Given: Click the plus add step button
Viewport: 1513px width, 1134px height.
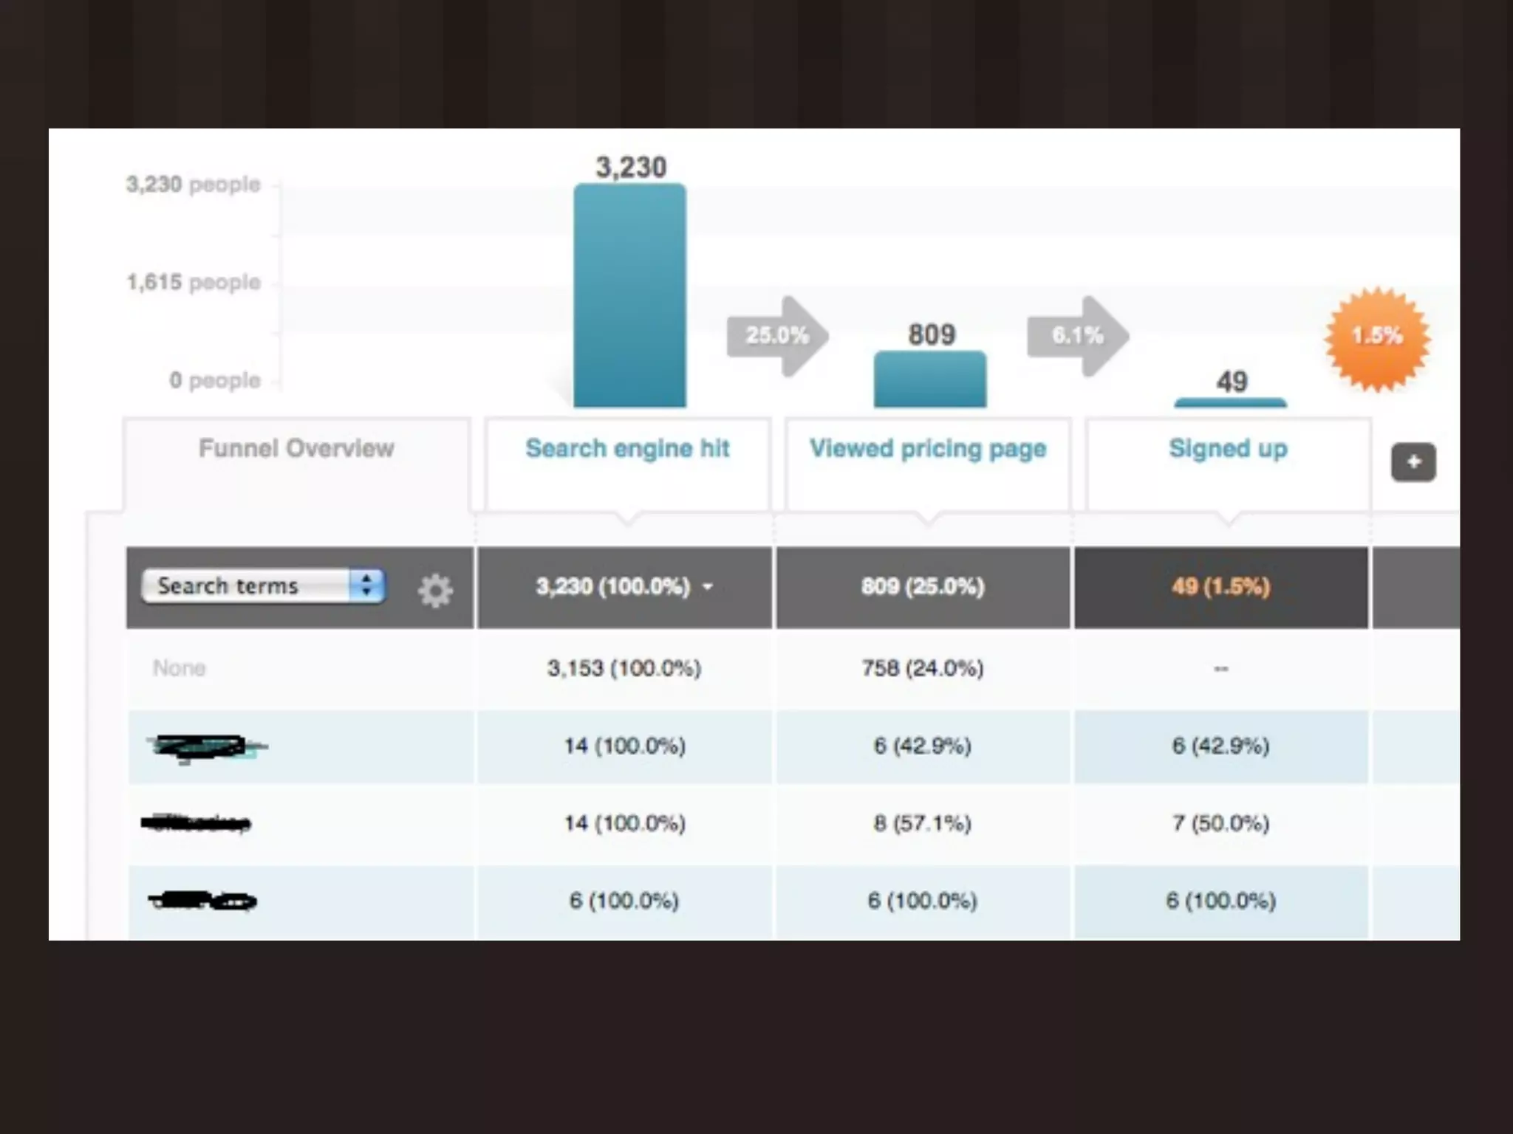Looking at the screenshot, I should click(x=1413, y=462).
